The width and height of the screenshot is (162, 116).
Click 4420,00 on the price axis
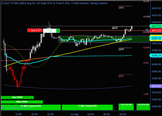point(156,22)
